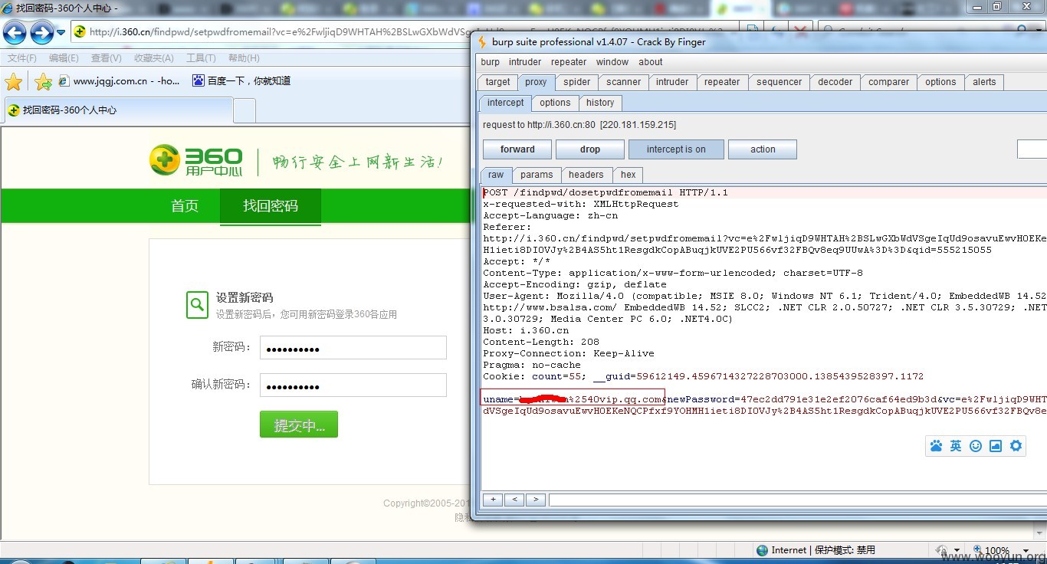Select the intercept sub-tab
The width and height of the screenshot is (1047, 564).
click(506, 103)
